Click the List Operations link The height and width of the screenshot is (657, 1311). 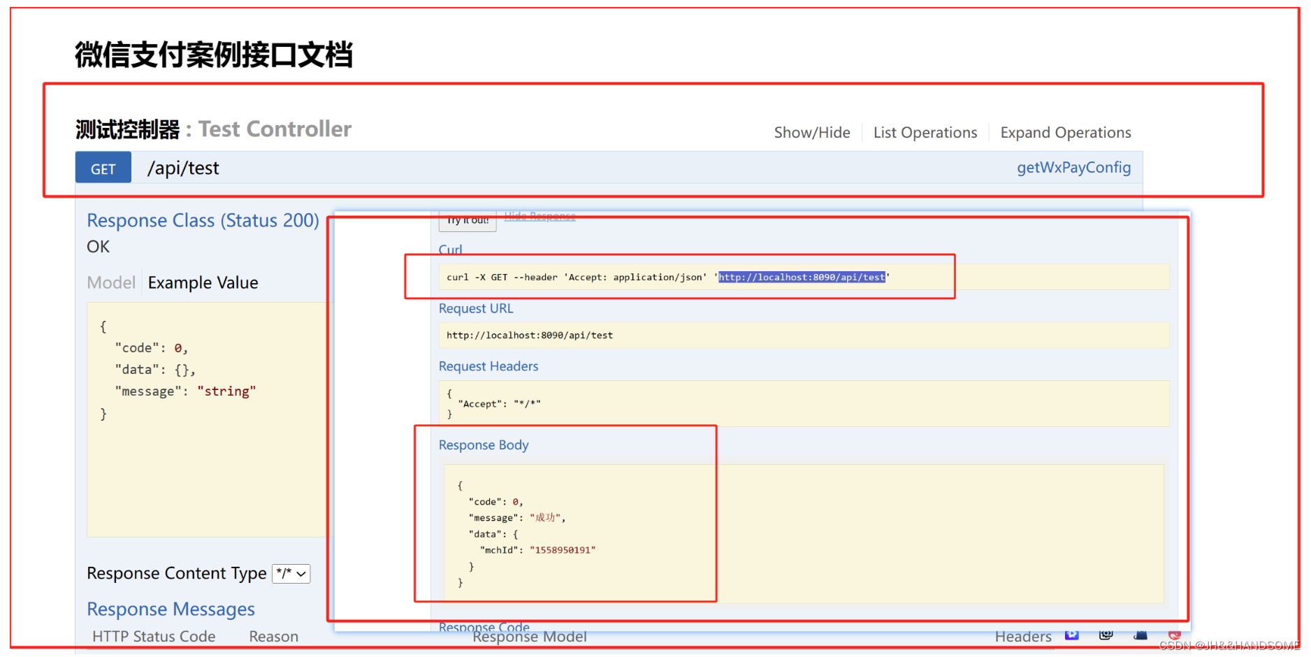coord(925,133)
